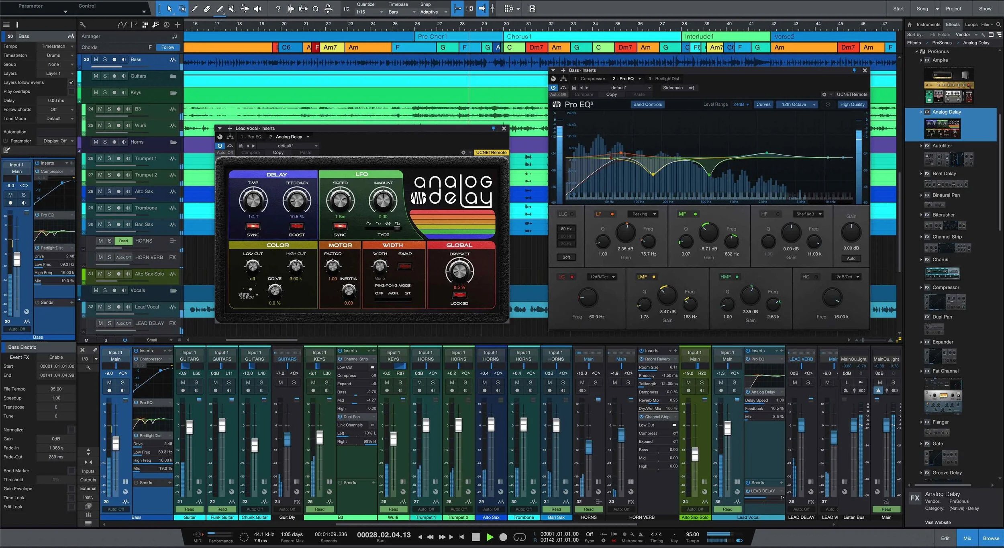Toggle Layers follow events checkbox
Image resolution: width=1004 pixels, height=548 pixels.
71,82
